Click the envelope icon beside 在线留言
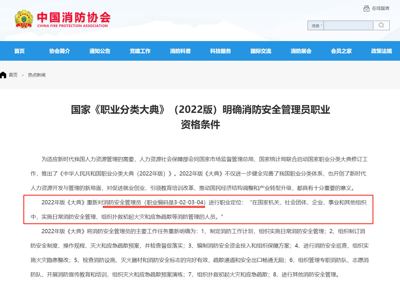The height and width of the screenshot is (281, 400). (x=366, y=8)
